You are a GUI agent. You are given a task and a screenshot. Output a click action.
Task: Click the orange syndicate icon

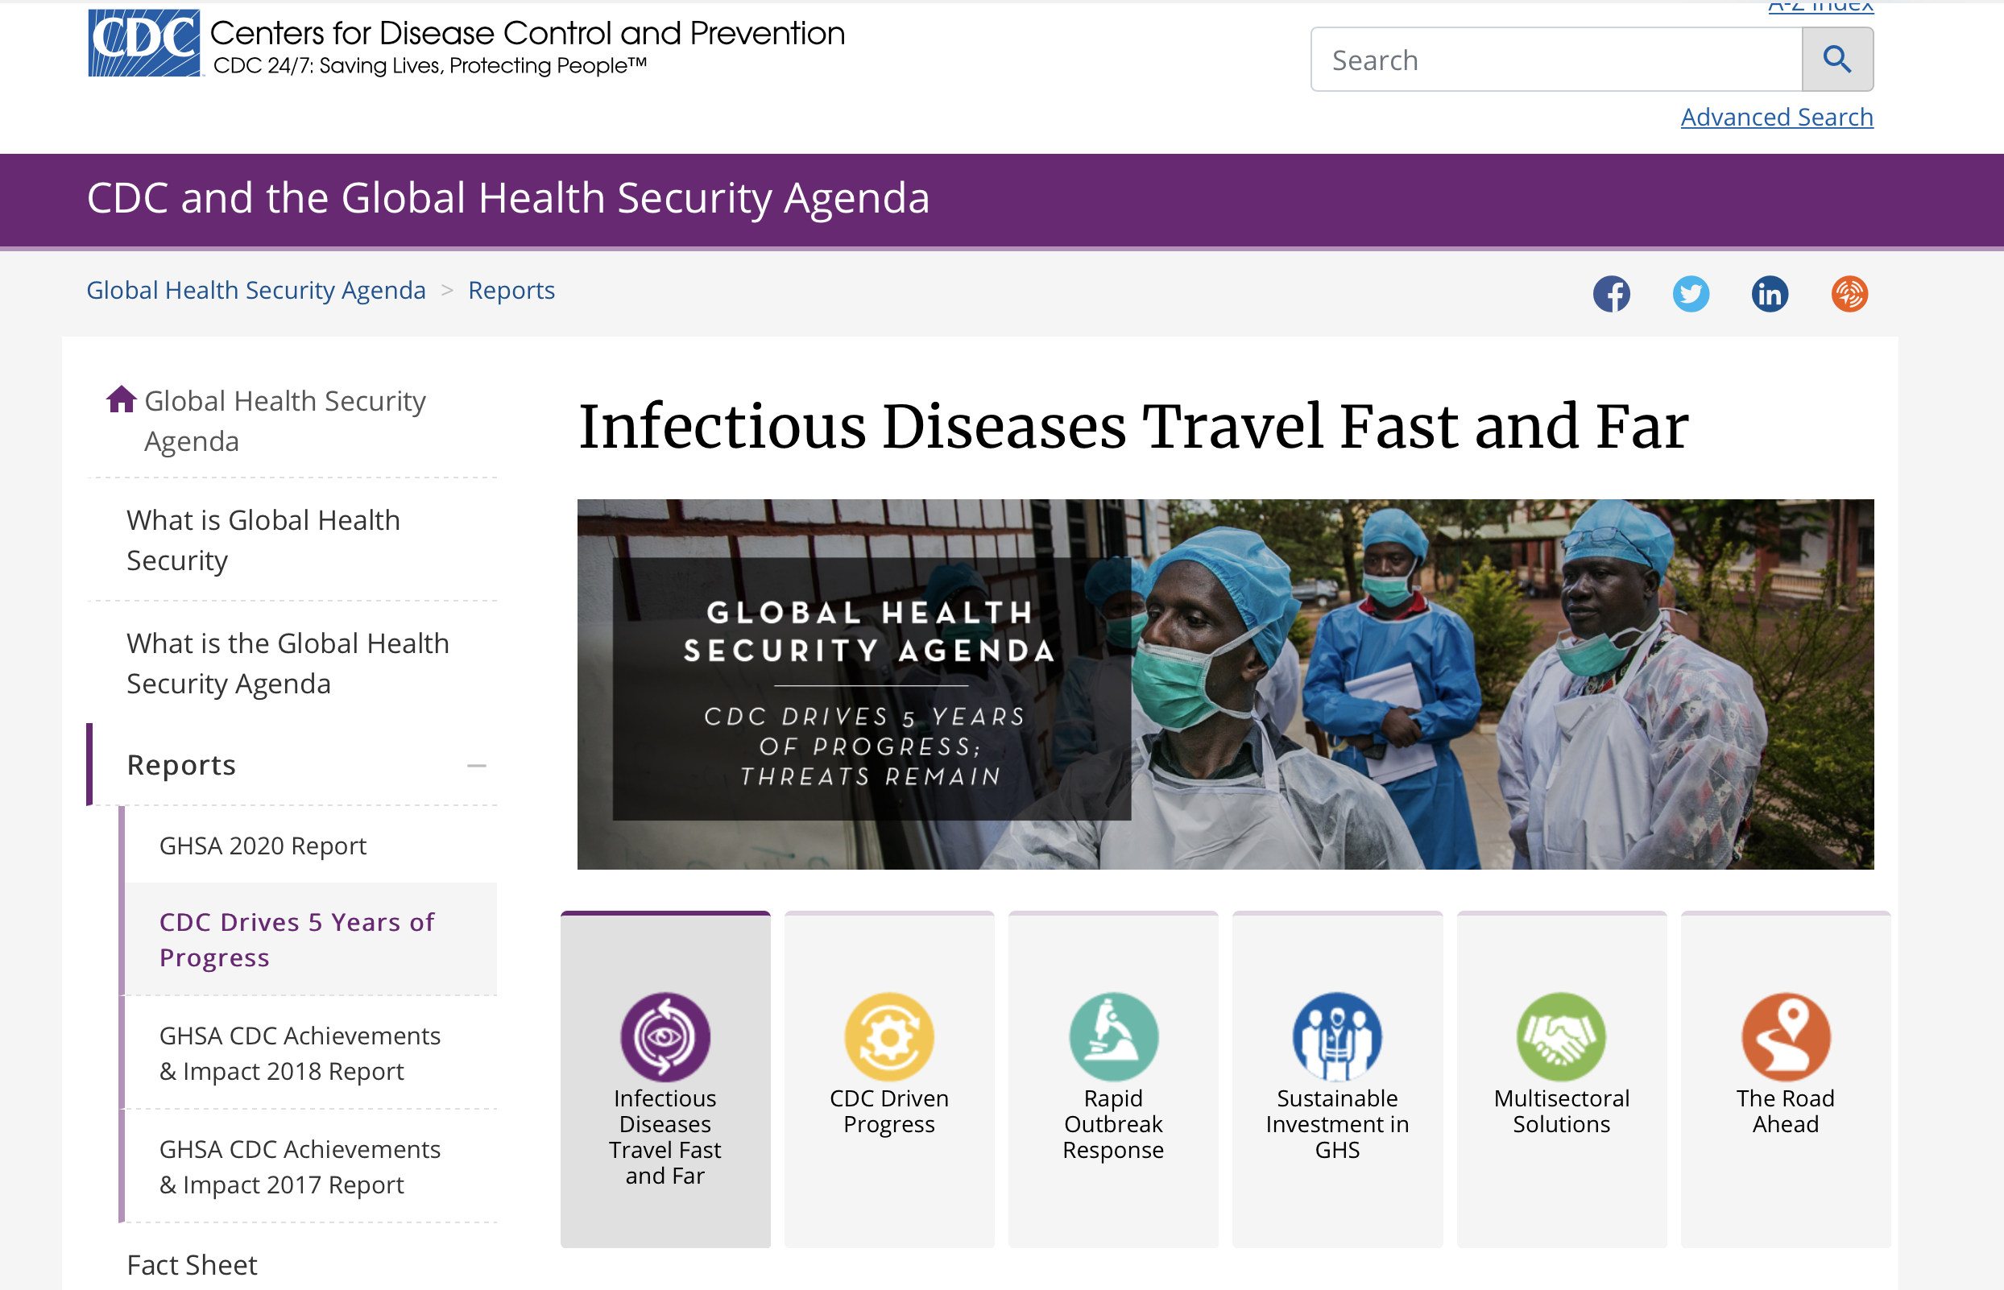[x=1849, y=294]
